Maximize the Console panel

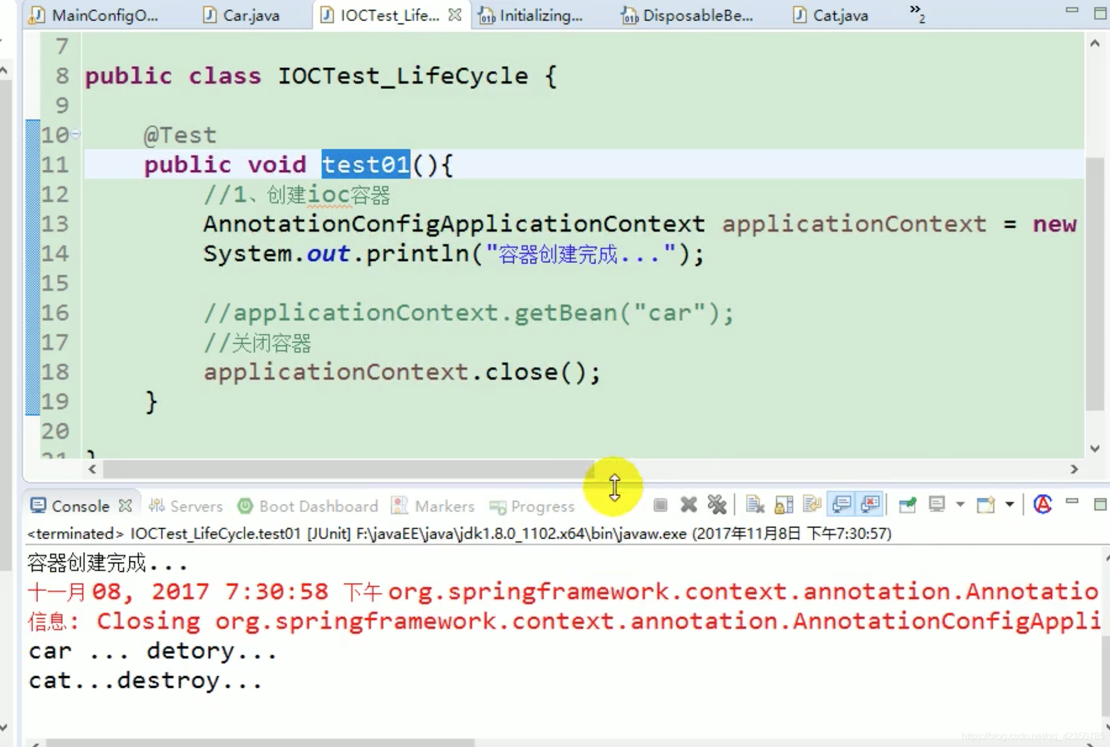1100,505
